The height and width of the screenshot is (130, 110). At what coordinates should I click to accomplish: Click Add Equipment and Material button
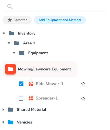click(60, 20)
